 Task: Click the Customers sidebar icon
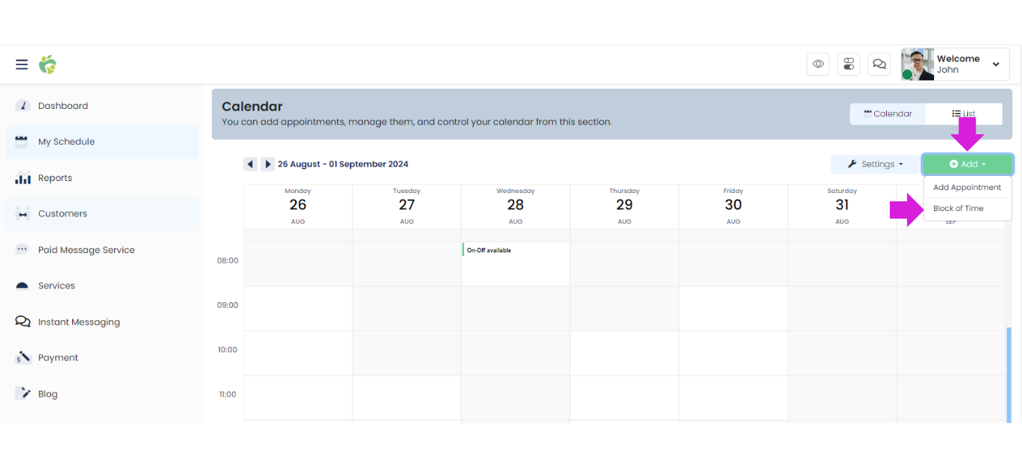point(23,214)
